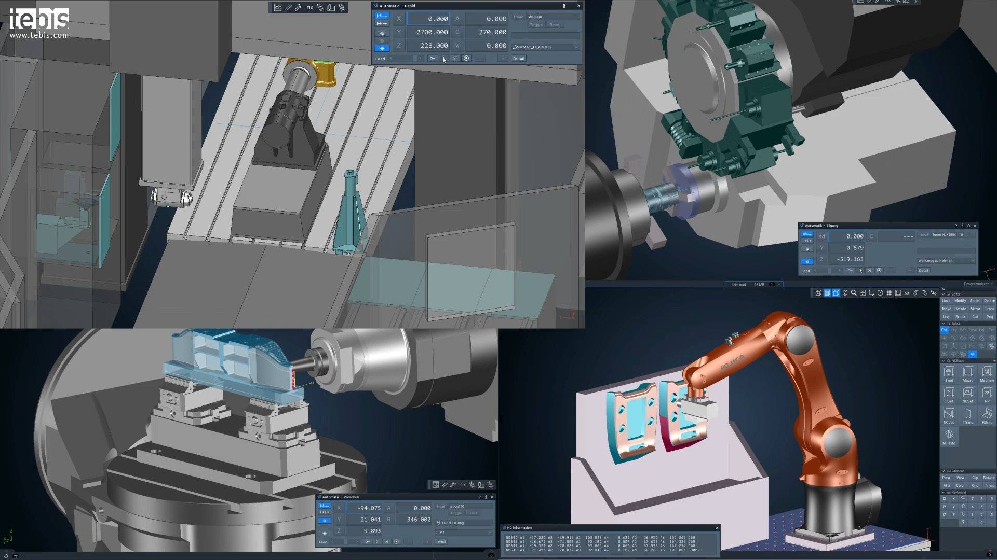Viewport: 997px width, 560px height.
Task: Click the X value field in Automatic - Rapid
Action: coord(429,19)
